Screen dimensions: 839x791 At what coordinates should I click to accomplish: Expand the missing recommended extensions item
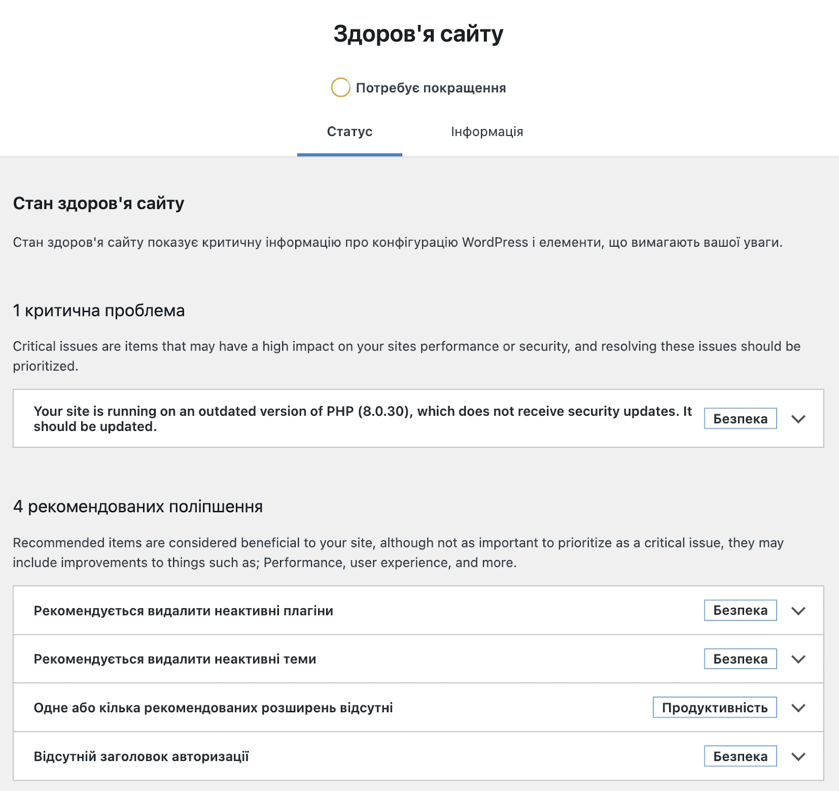[798, 707]
